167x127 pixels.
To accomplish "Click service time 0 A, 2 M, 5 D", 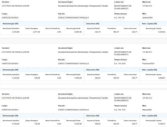I will pyautogui.click(x=120, y=17).
